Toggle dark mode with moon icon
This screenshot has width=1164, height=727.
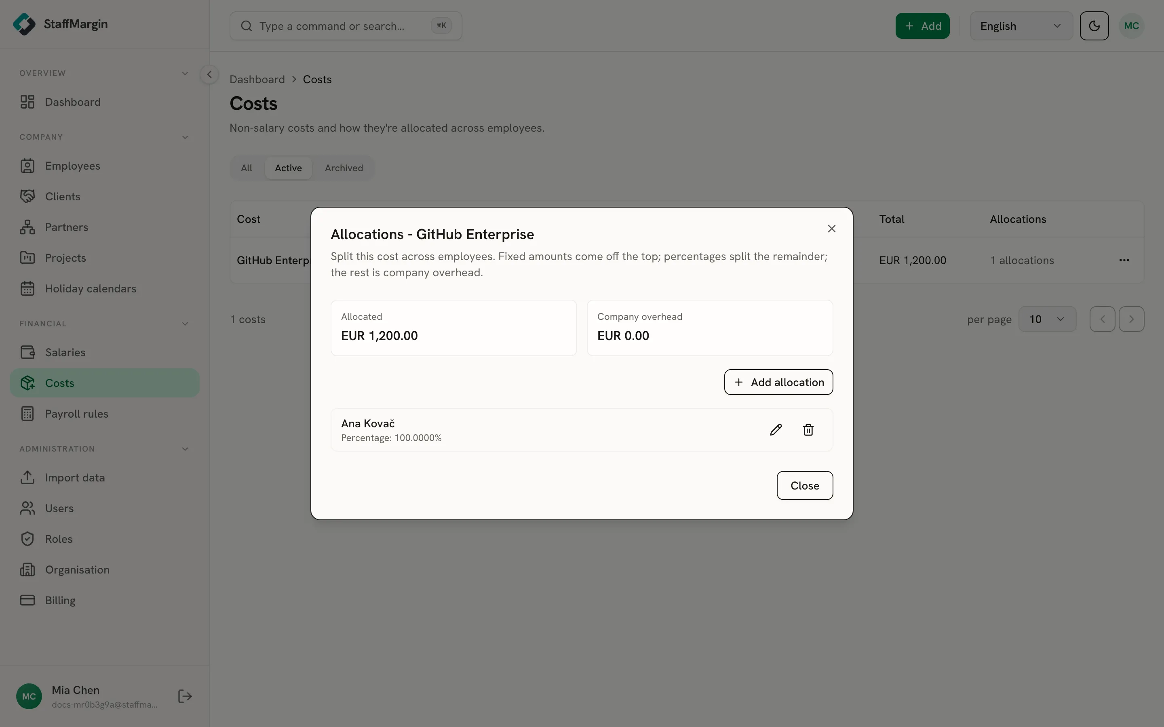click(x=1094, y=26)
